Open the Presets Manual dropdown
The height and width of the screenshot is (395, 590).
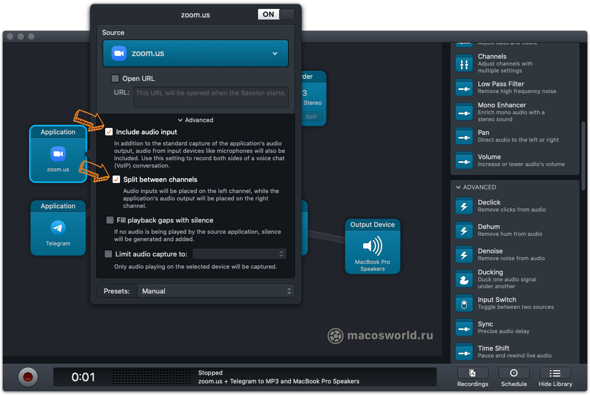pos(216,291)
